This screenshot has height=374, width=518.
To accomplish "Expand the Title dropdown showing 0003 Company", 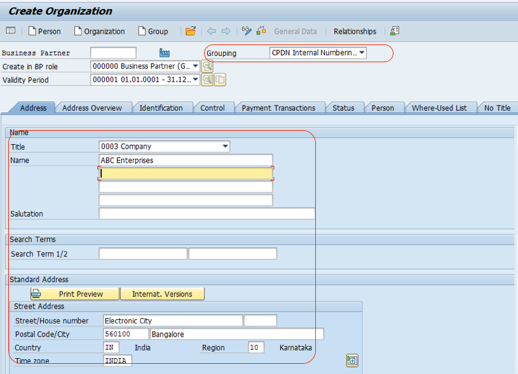I will [225, 146].
